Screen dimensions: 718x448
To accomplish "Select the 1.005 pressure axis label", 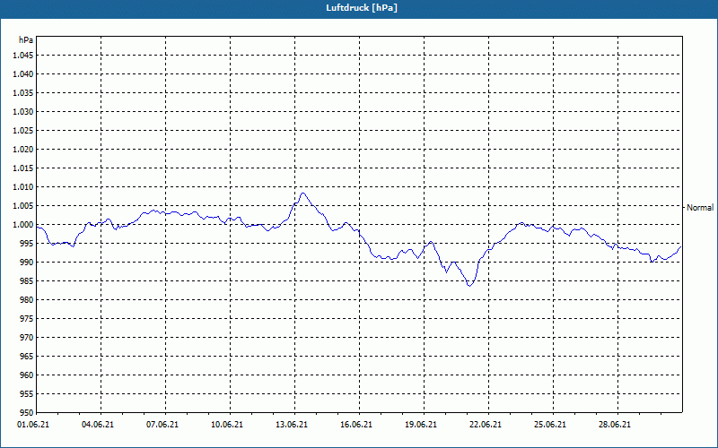I will click(x=23, y=206).
